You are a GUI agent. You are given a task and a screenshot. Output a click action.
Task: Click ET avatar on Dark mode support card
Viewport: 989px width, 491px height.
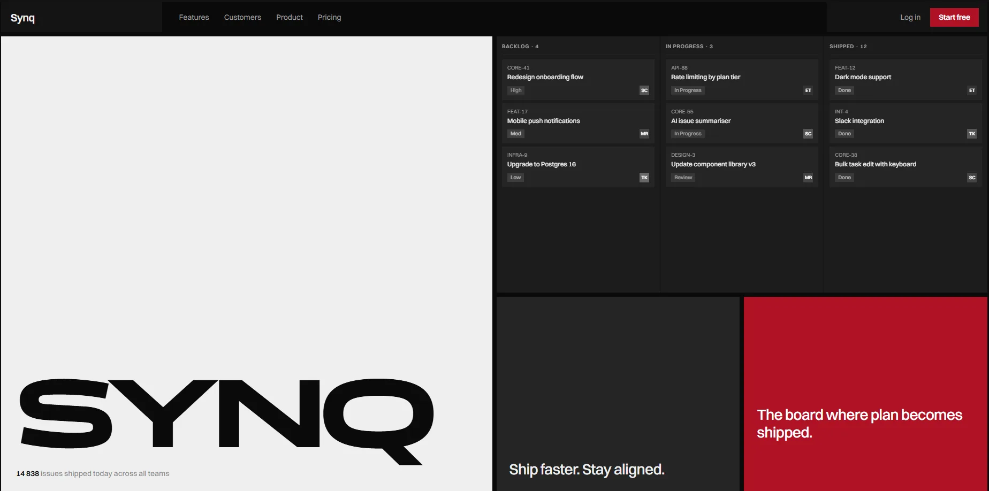pyautogui.click(x=972, y=90)
